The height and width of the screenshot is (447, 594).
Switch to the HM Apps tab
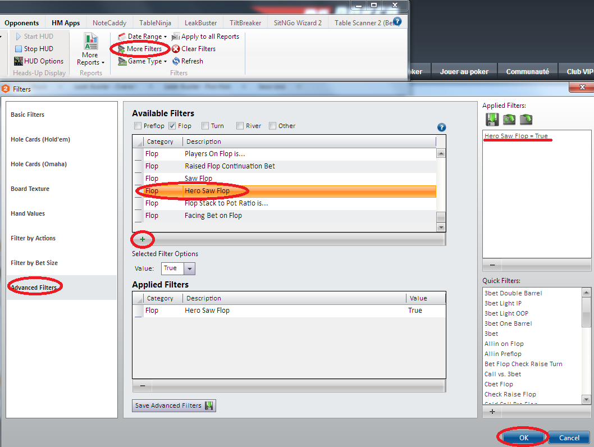(x=66, y=22)
